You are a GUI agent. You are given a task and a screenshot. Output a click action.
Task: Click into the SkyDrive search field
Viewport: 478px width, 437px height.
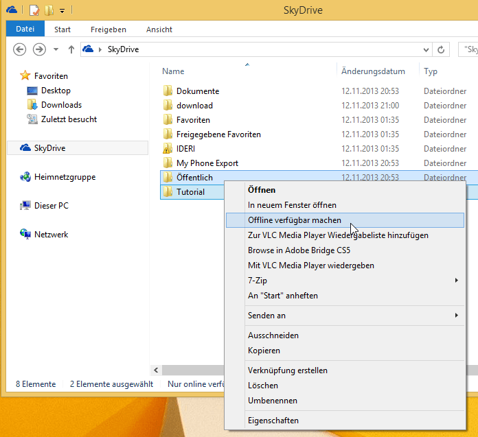point(468,49)
